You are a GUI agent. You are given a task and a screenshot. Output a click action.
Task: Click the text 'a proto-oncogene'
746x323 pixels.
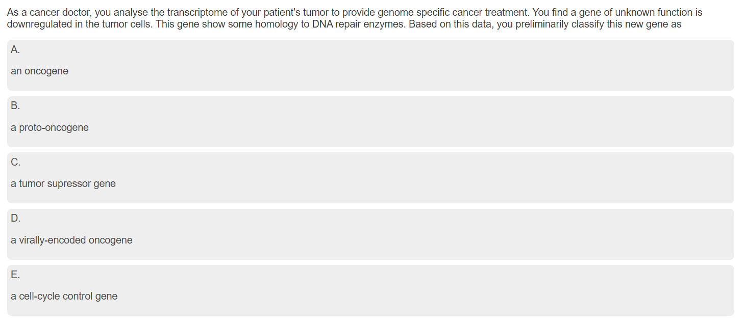(49, 128)
